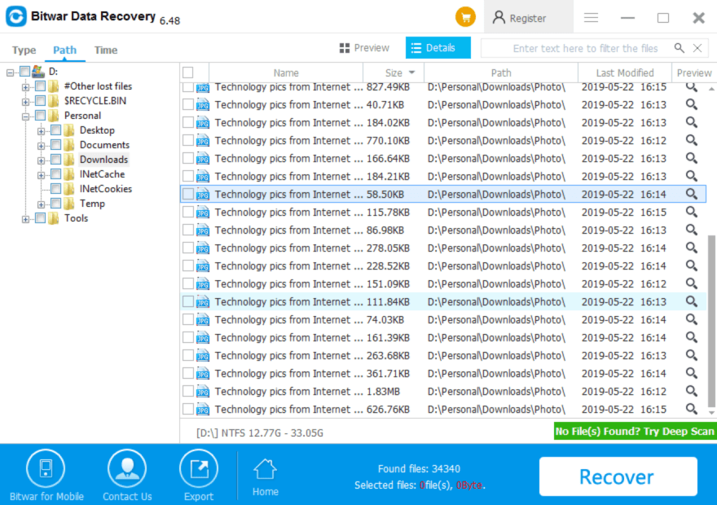The width and height of the screenshot is (717, 505).
Task: Switch to Preview view mode
Action: [364, 48]
